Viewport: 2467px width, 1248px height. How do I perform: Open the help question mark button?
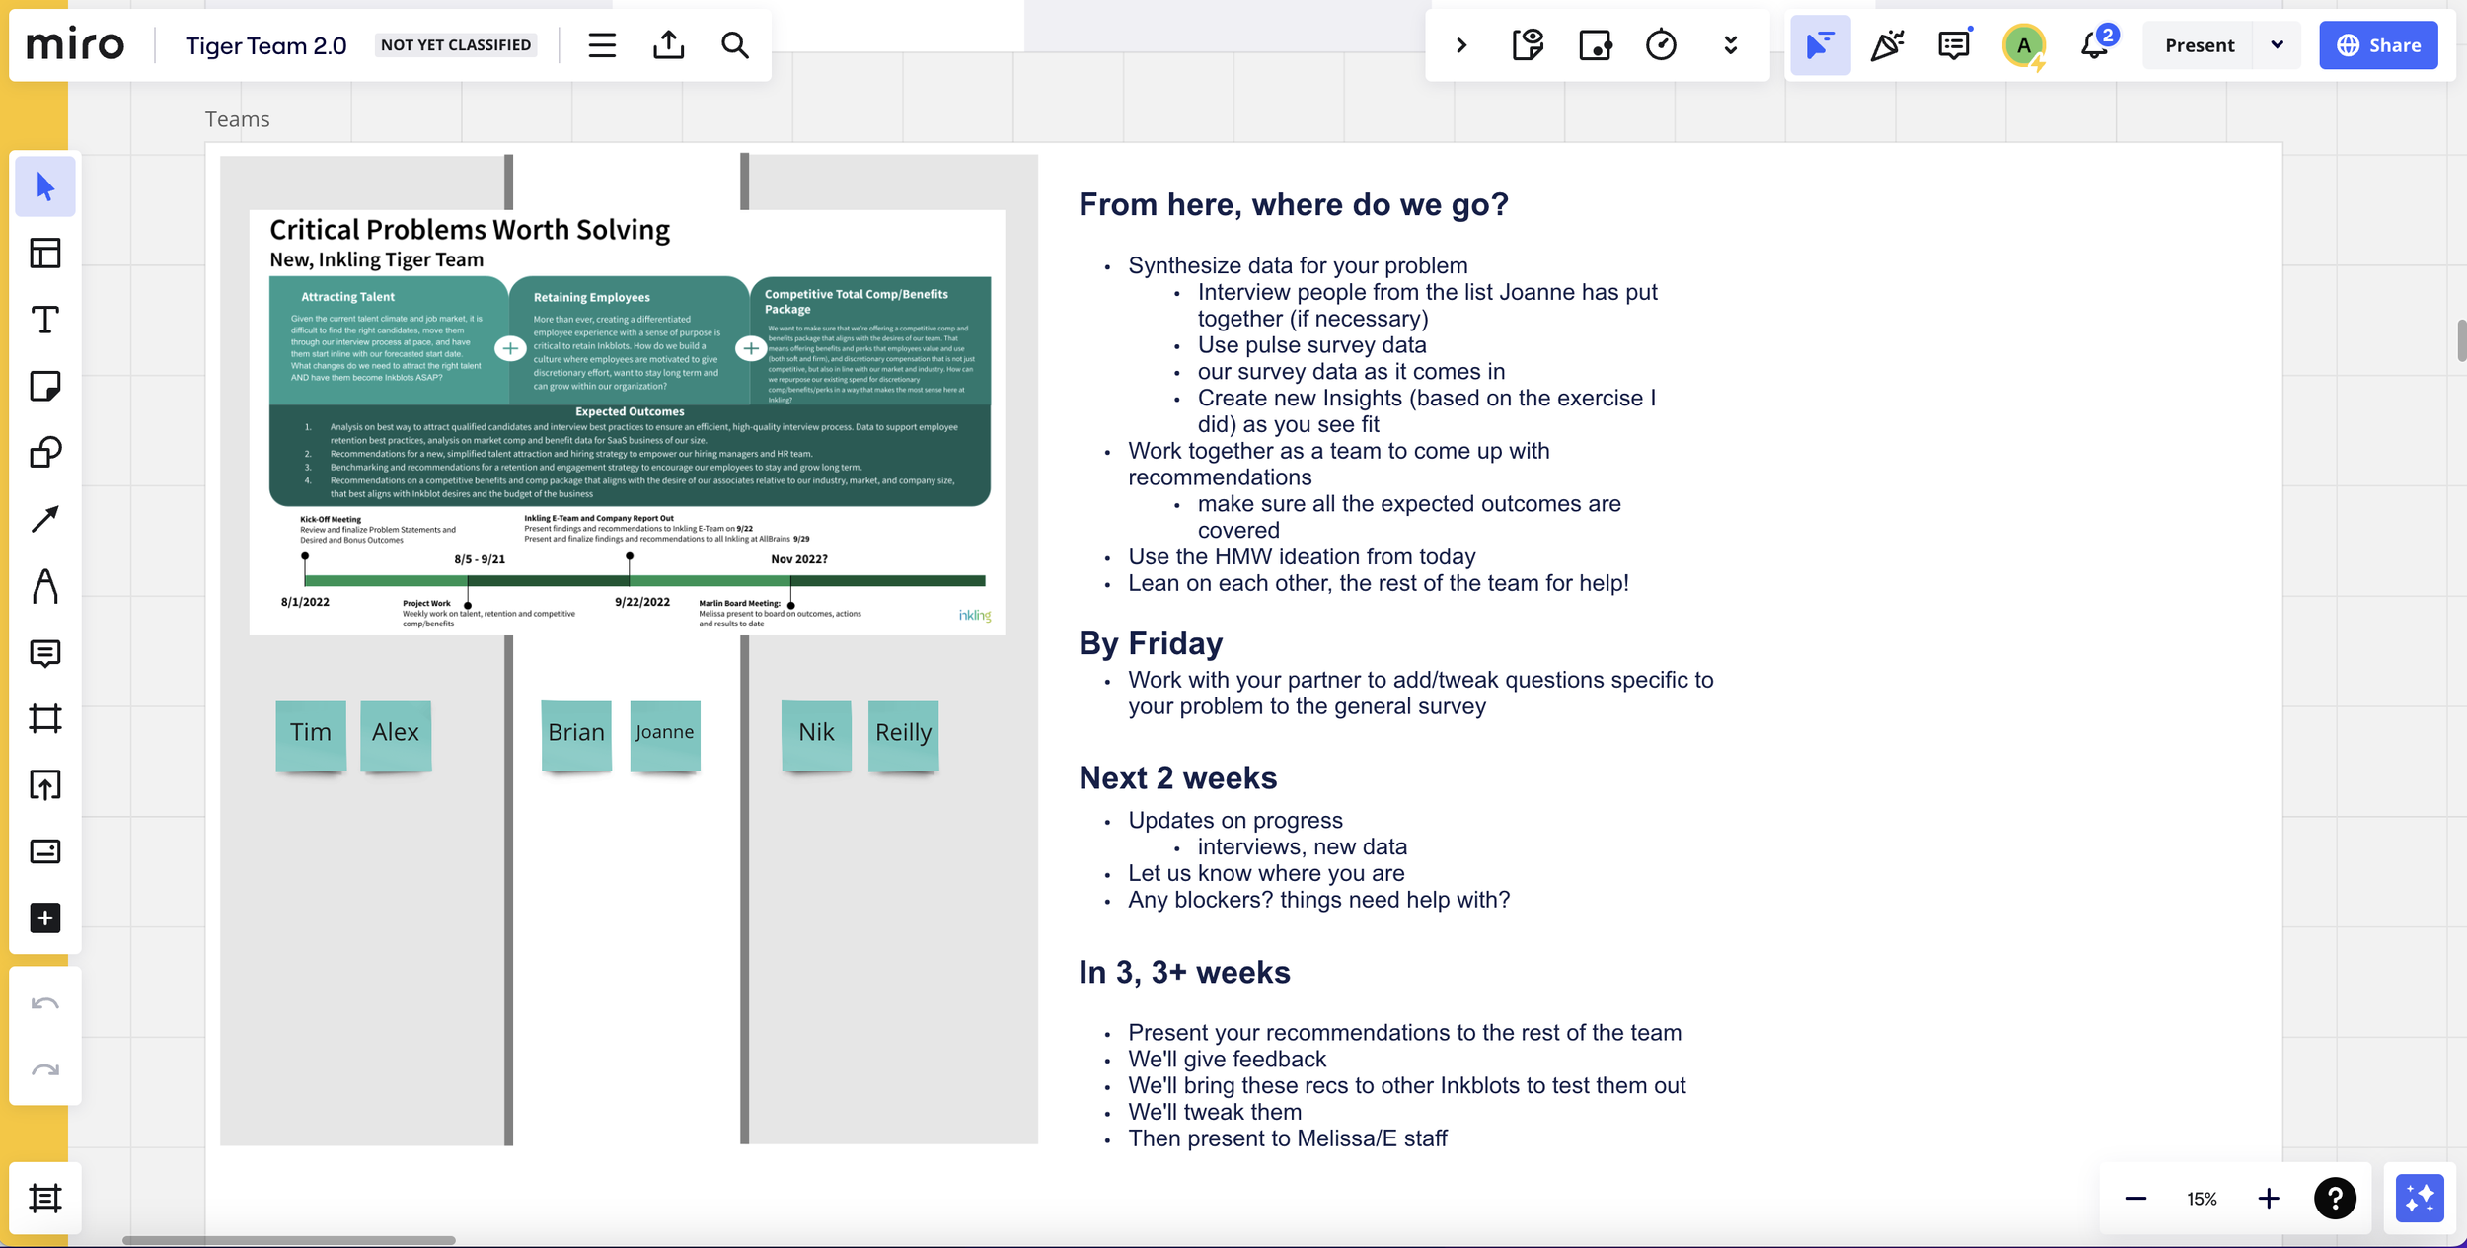click(x=2335, y=1199)
